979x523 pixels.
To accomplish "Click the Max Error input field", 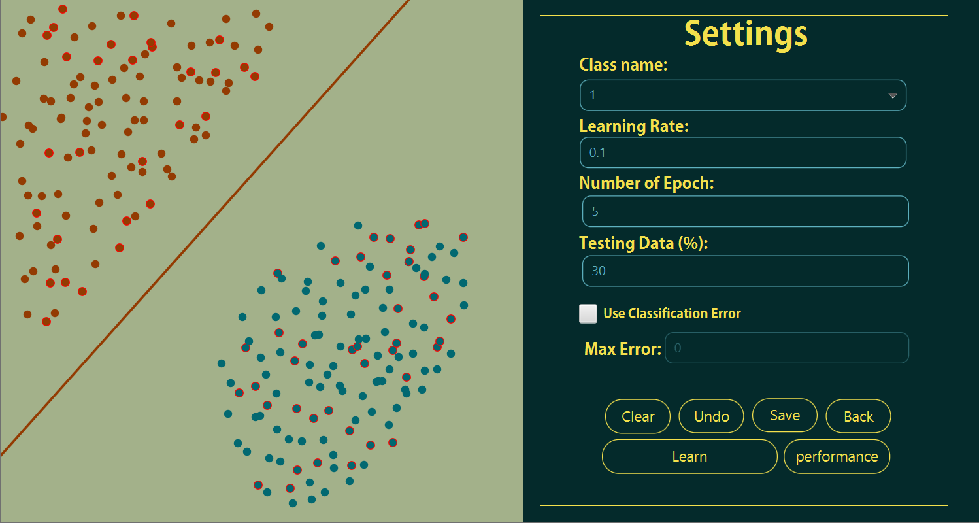I will [787, 348].
